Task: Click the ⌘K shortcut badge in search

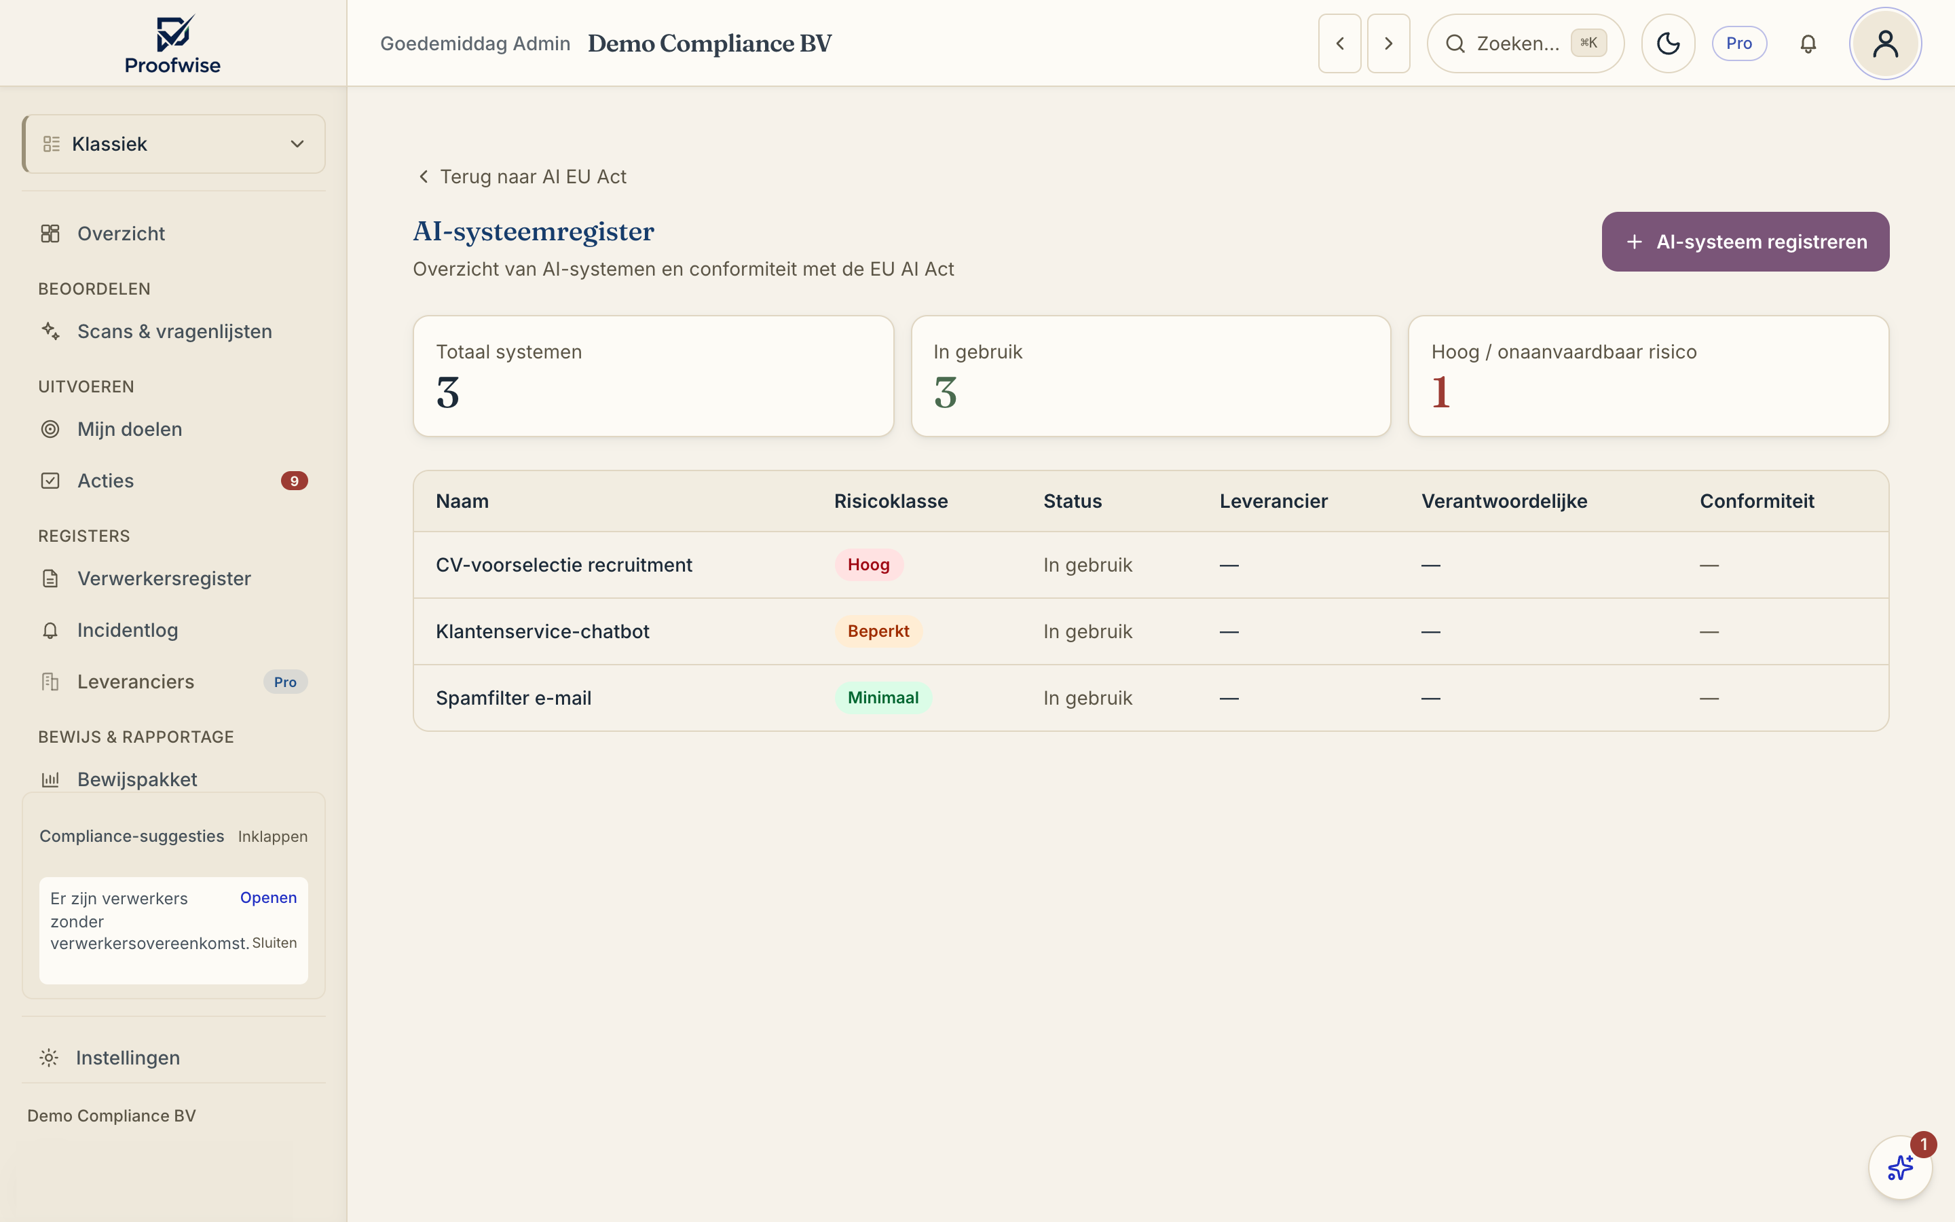Action: tap(1588, 43)
